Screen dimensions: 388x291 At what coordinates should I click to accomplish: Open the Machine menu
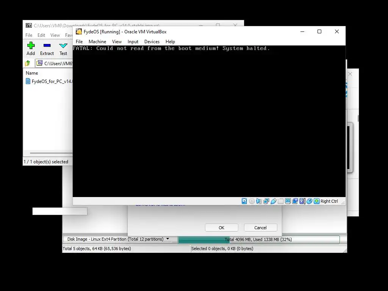click(97, 42)
